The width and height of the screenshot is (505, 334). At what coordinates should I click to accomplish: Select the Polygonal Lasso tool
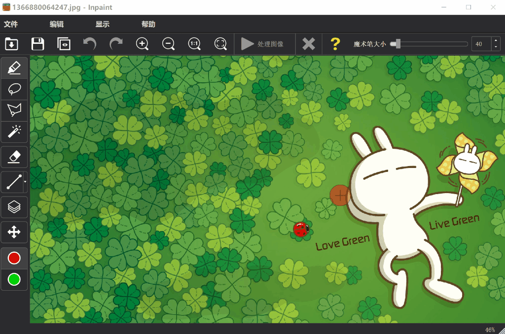(14, 110)
